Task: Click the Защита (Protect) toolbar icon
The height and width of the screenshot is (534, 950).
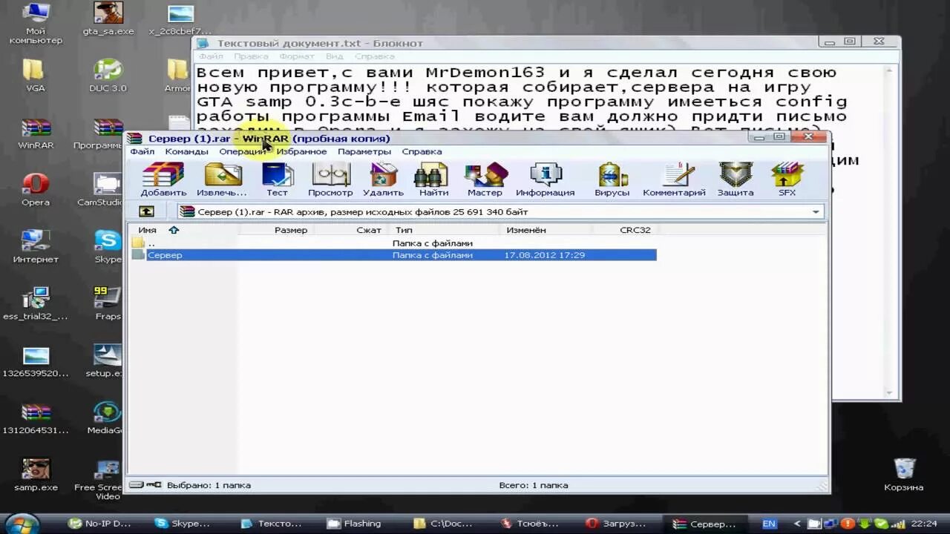Action: [x=736, y=179]
